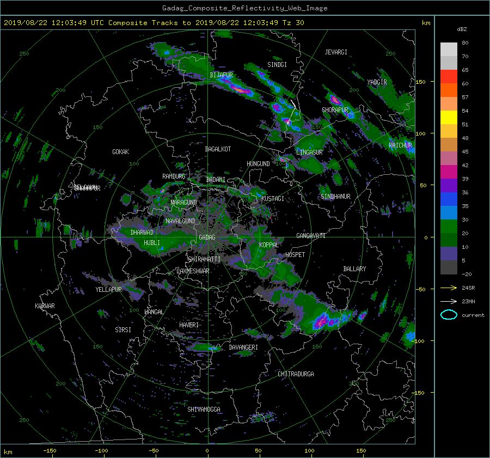Click the legend value -20
The width and height of the screenshot is (490, 458).
pyautogui.click(x=467, y=274)
